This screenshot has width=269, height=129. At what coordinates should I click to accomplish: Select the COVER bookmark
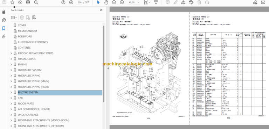point(22,26)
